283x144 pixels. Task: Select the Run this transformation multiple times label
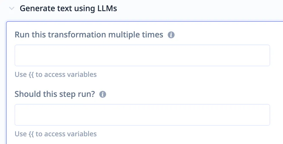pyautogui.click(x=89, y=35)
